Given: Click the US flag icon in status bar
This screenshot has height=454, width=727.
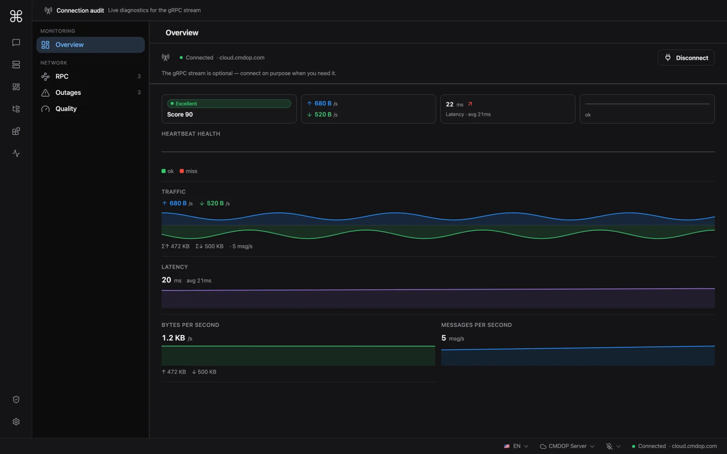Looking at the screenshot, I should click(507, 446).
